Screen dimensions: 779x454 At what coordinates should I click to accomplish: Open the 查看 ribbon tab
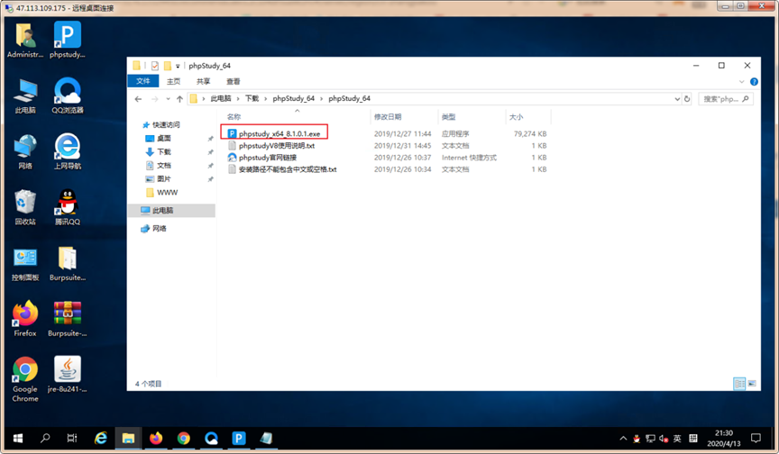coord(233,81)
